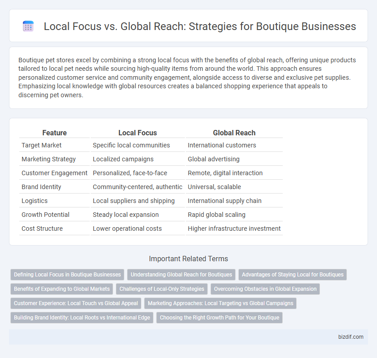Screen dimensions: 377x358
Task: Click the 'Remote, digital interaction' cell
Action: (234, 173)
